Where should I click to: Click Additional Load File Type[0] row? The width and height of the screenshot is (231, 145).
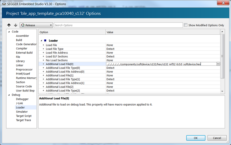129,68
